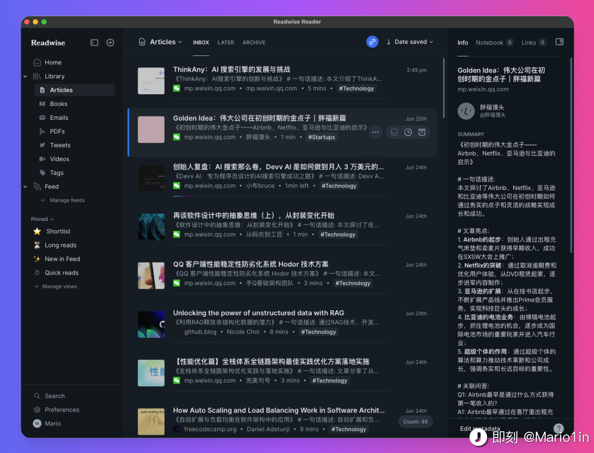Select Articles in the Library
Screen dimensions: 594x453
point(75,90)
